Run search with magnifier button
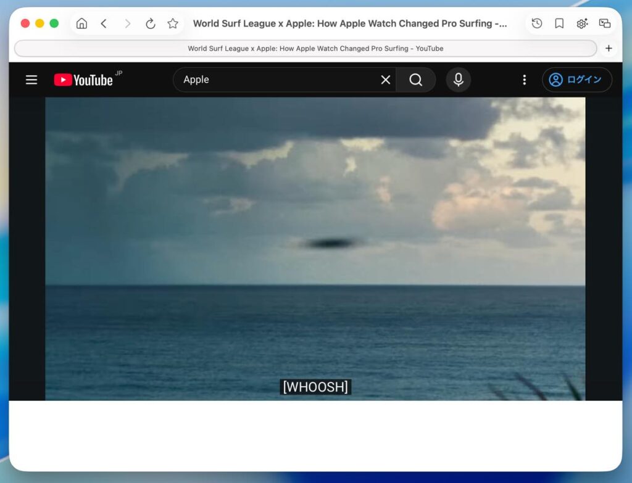 coord(415,80)
